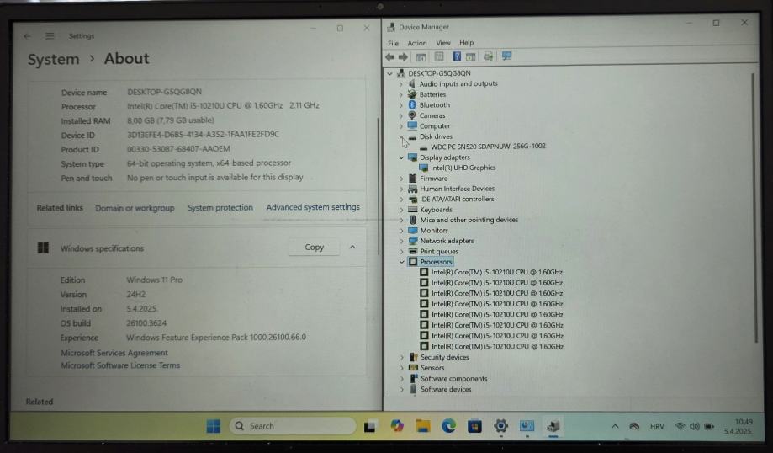
Task: Expand the Audio inputs and outputs category
Action: point(400,84)
